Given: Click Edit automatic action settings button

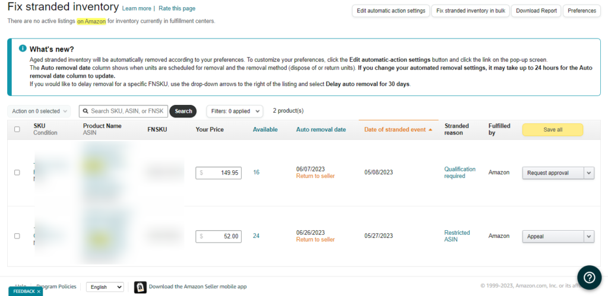Looking at the screenshot, I should 390,11.
